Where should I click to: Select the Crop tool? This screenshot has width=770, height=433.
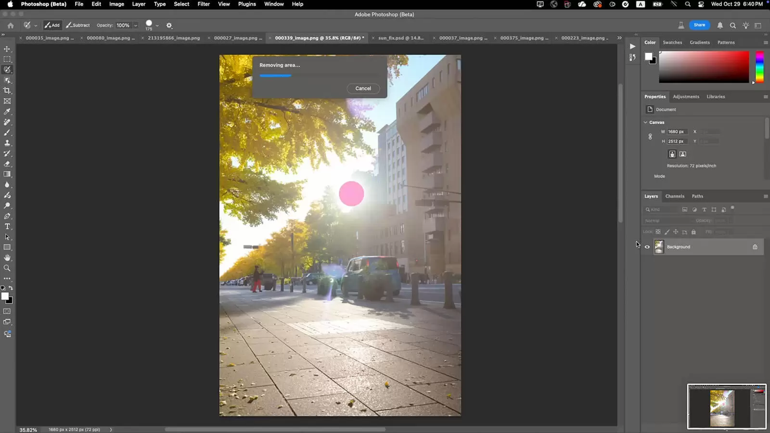[7, 90]
